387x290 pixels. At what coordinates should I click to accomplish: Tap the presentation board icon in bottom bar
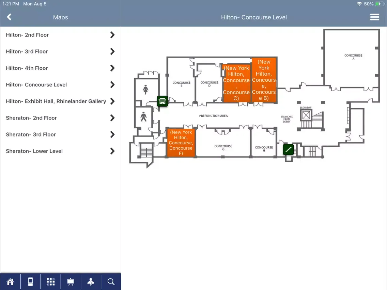(71, 281)
